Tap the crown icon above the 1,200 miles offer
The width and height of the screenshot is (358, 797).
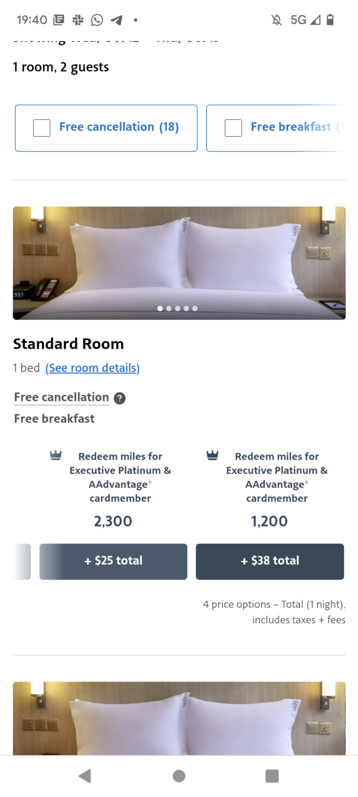coord(212,455)
